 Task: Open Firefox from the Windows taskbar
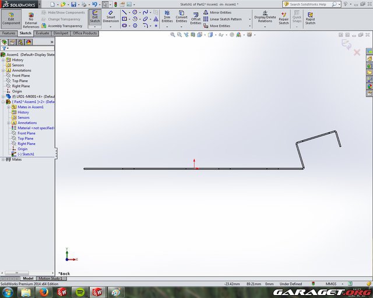click(44, 292)
